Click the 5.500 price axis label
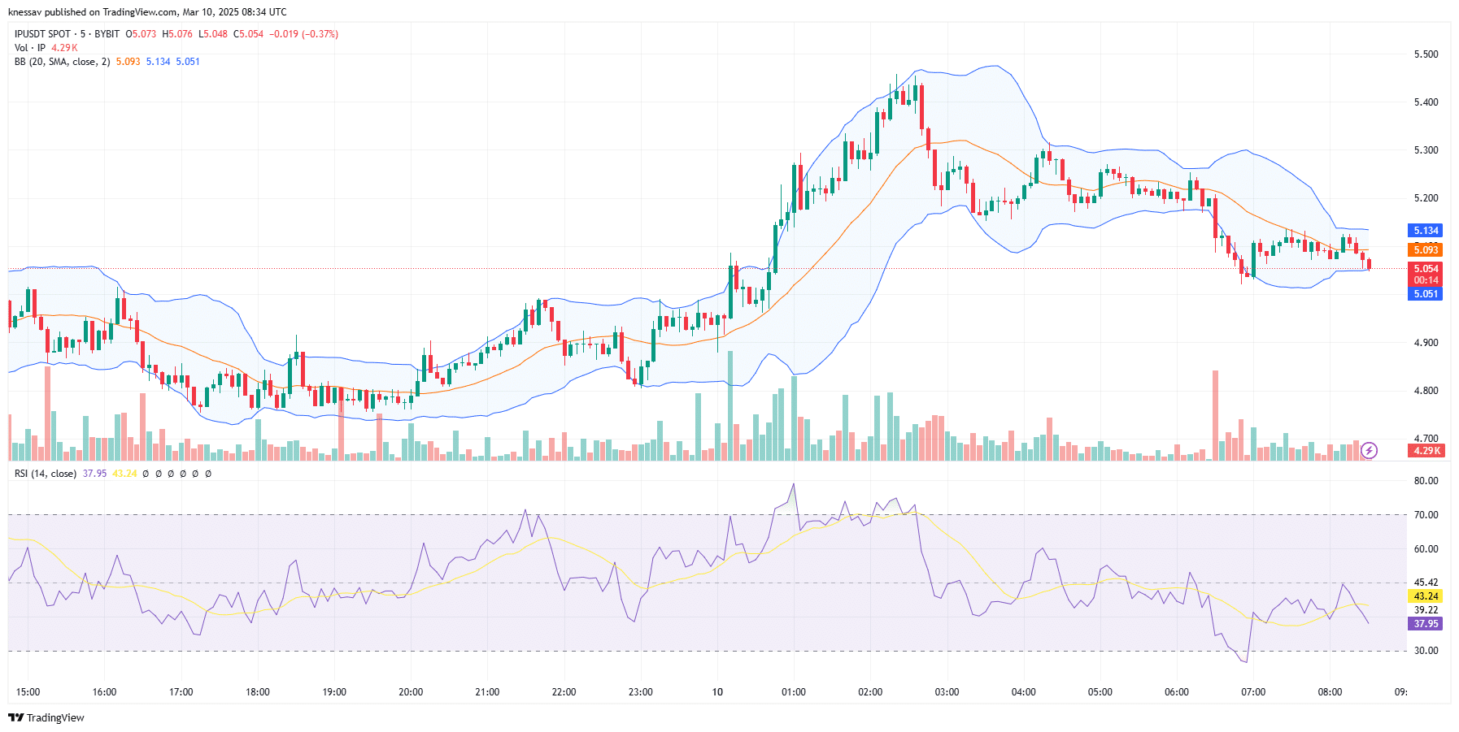 (1426, 54)
